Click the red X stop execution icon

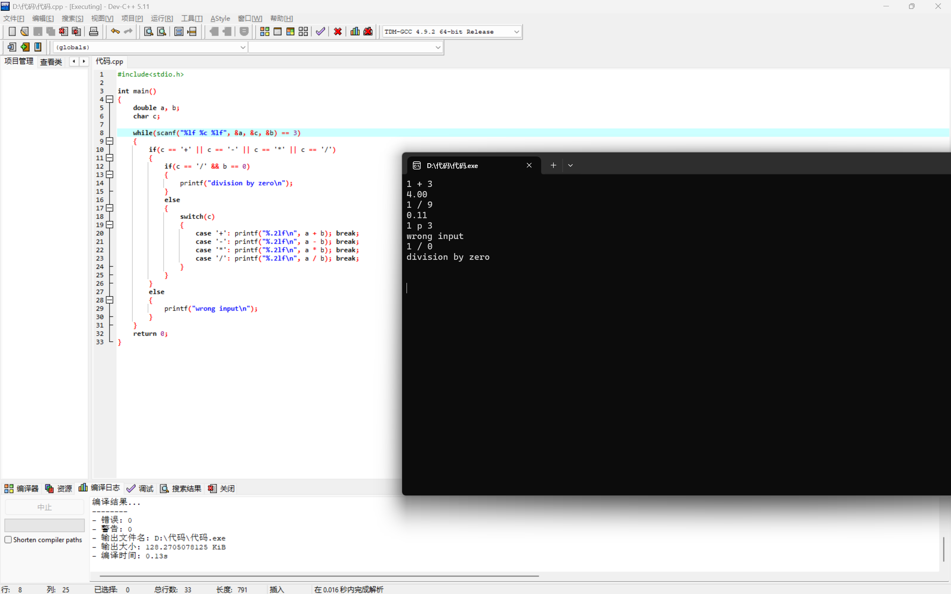338,32
